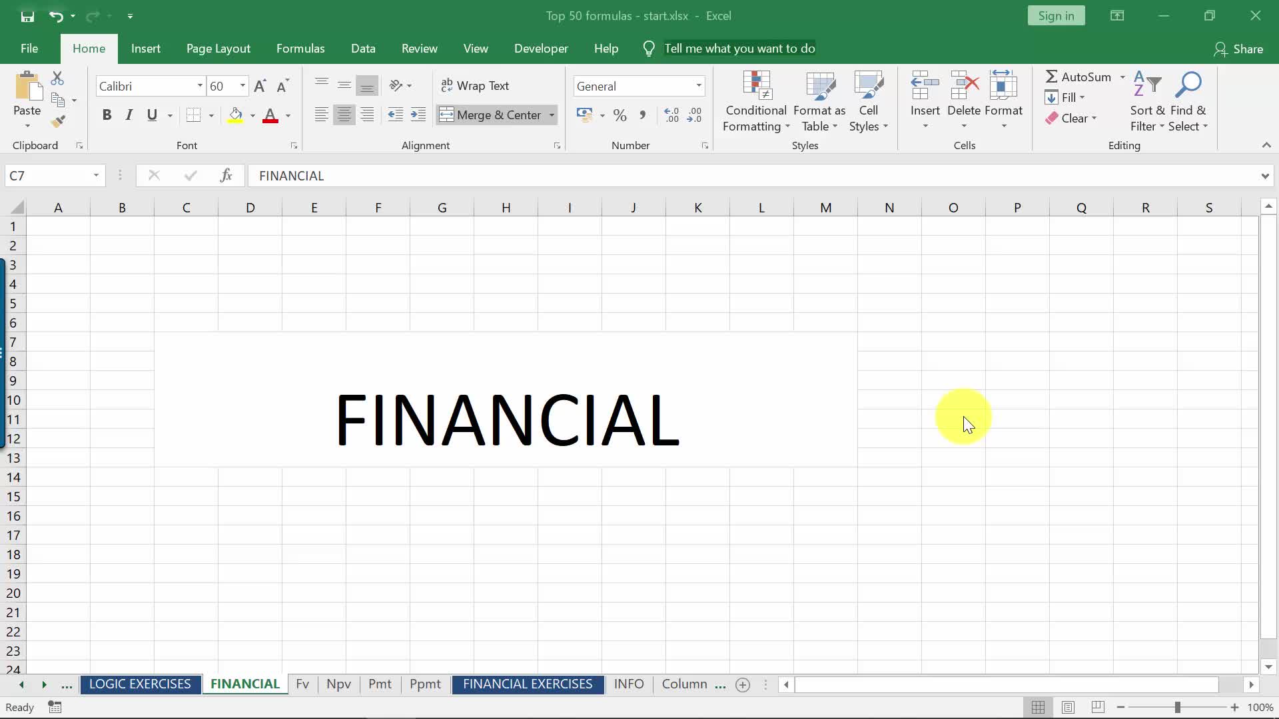
Task: Click the Conditional Formatting icon
Action: coord(756,101)
